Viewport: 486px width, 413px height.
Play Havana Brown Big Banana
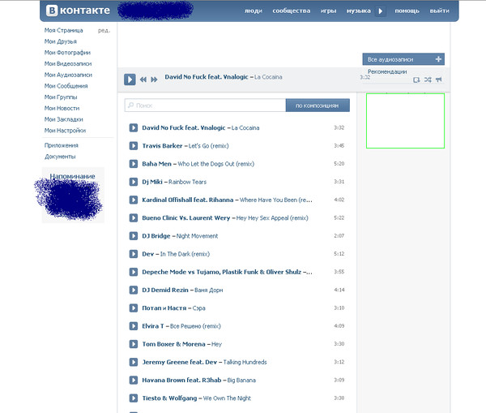point(134,380)
